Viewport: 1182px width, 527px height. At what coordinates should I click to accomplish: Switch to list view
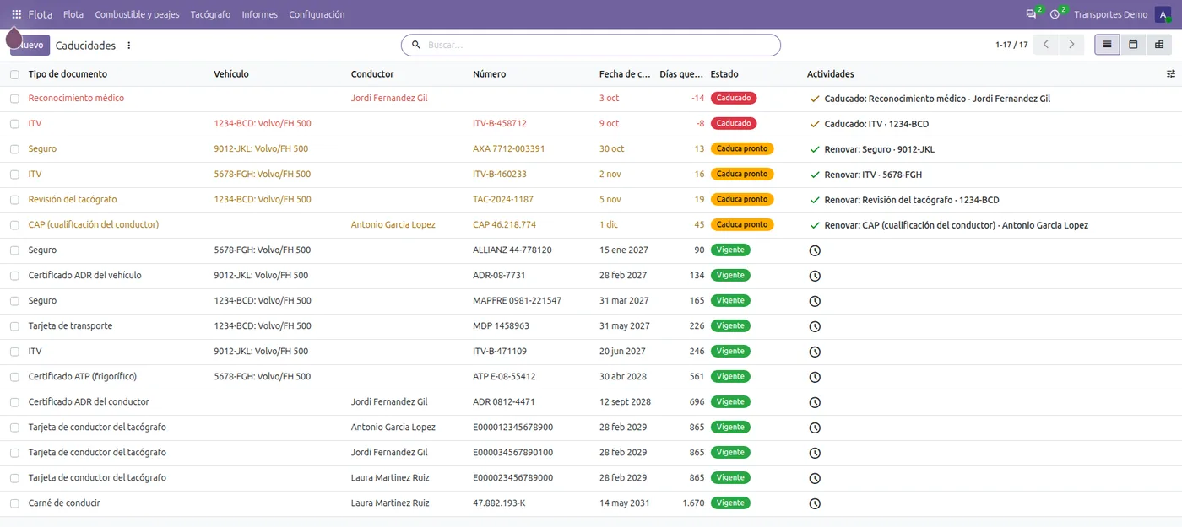(x=1107, y=45)
